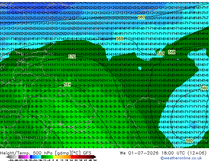The image size is (209, 161).
Task: Click the map title 'Height/Temp. 500 hPa'
Action: coord(26,153)
